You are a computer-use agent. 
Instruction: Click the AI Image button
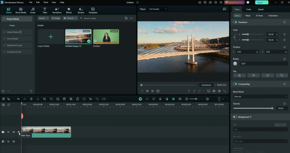click(x=56, y=18)
